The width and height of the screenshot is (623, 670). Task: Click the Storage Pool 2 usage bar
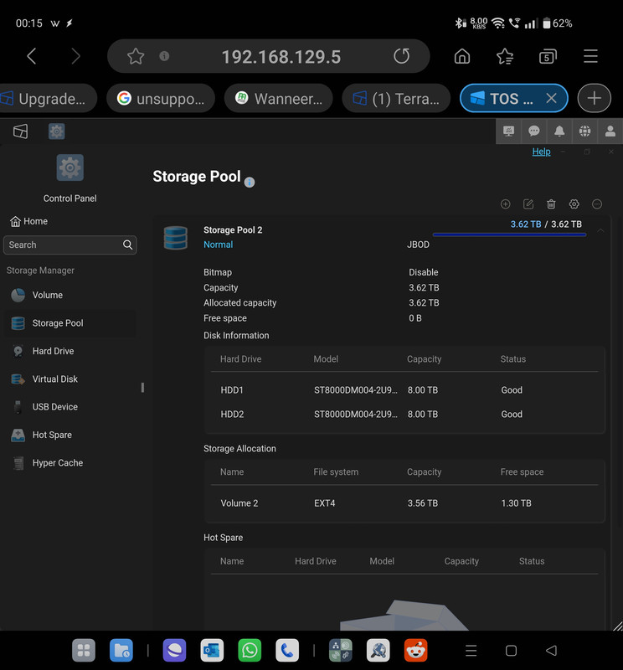tap(509, 234)
